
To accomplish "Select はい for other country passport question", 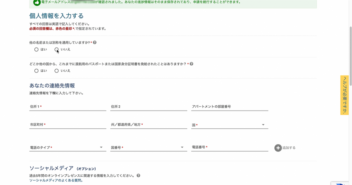I will pyautogui.click(x=36, y=71).
